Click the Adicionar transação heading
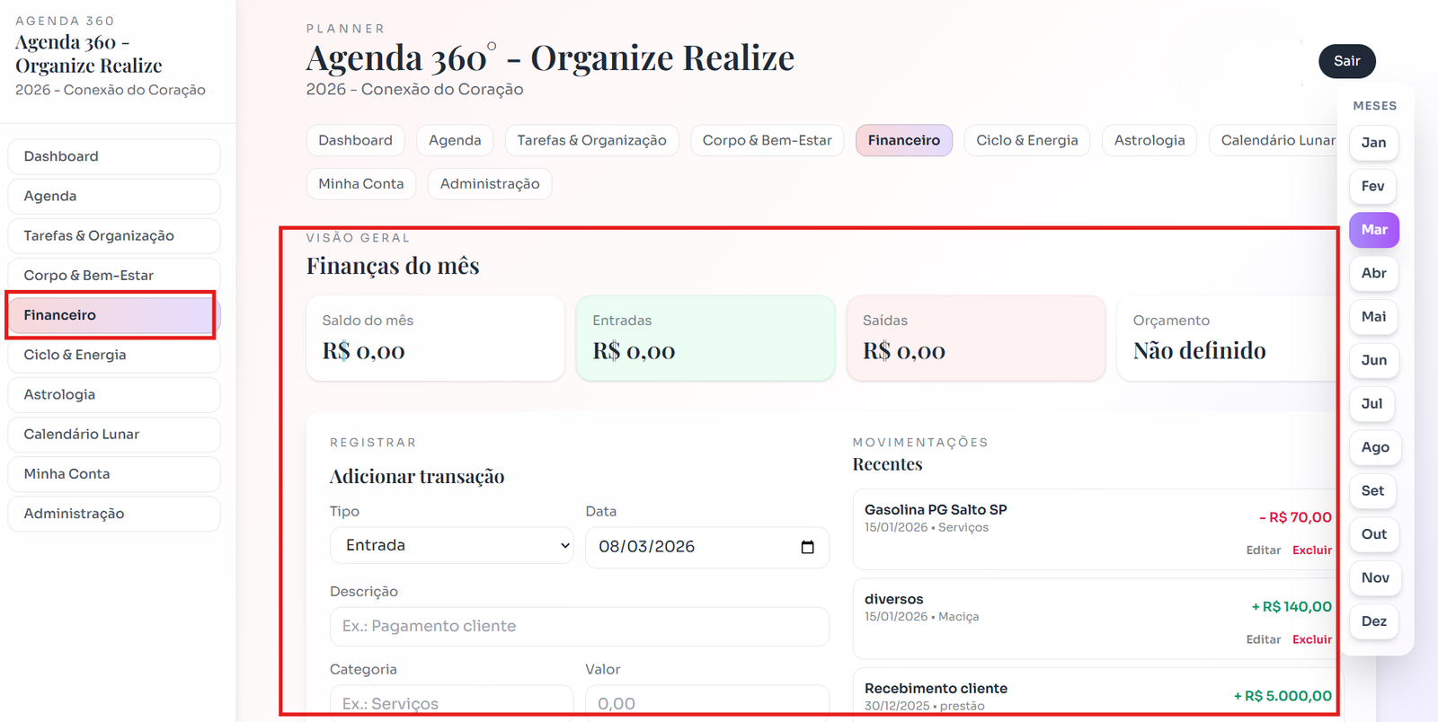The width and height of the screenshot is (1438, 722). click(x=417, y=477)
